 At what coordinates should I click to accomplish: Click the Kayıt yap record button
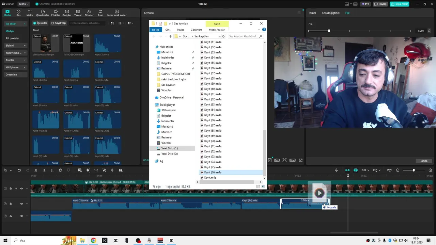(59, 23)
